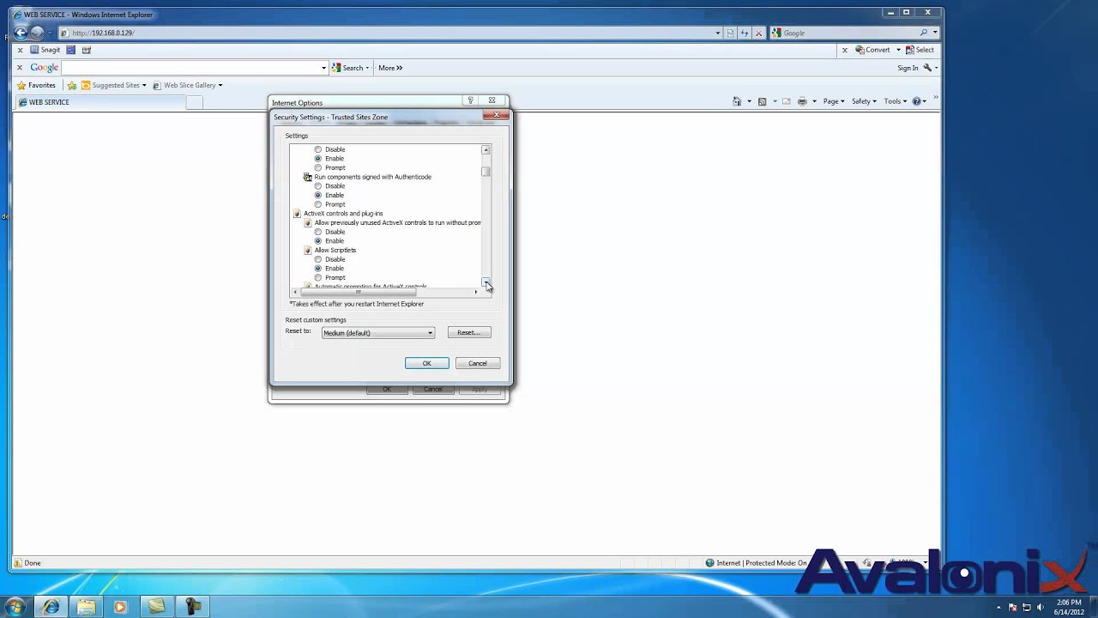The width and height of the screenshot is (1098, 618).
Task: Open the Safety menu
Action: (864, 101)
